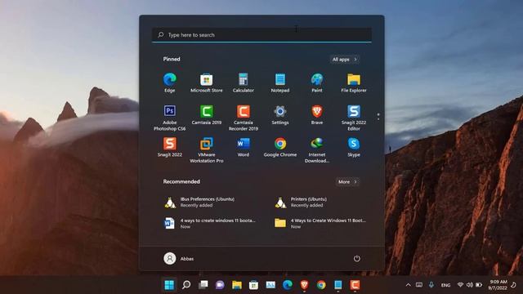The width and height of the screenshot is (523, 294).
Task: Open recommended Word document 4 ways to create
Action: pos(210,223)
